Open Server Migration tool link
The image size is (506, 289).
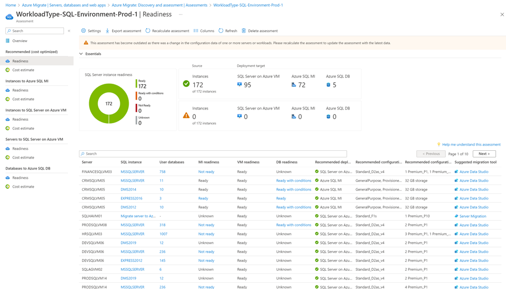point(472,216)
